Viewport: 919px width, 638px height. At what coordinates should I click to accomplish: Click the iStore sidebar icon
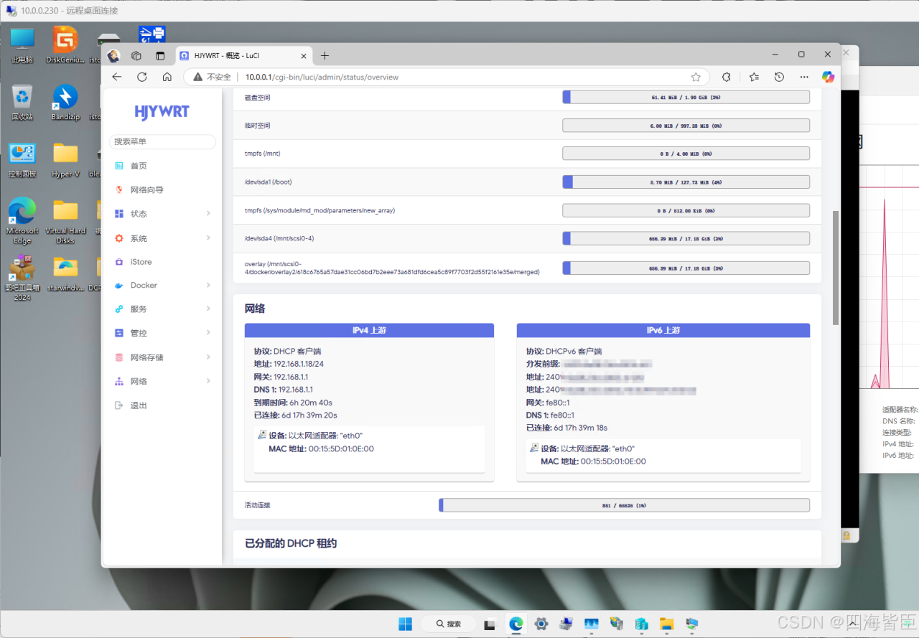(x=119, y=262)
